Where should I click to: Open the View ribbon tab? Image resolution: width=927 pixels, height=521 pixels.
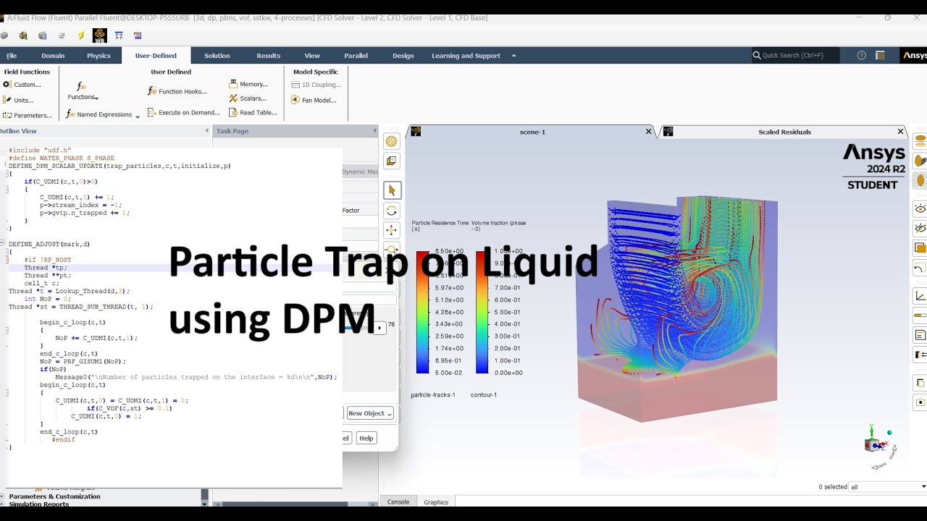(x=312, y=56)
